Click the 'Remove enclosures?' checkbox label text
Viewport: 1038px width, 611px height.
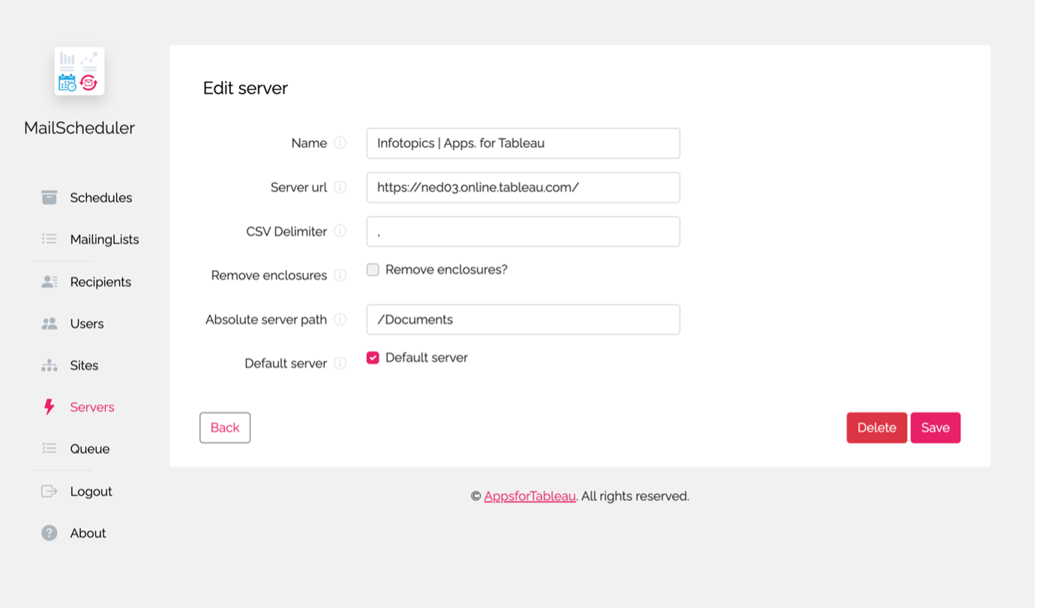pos(446,270)
